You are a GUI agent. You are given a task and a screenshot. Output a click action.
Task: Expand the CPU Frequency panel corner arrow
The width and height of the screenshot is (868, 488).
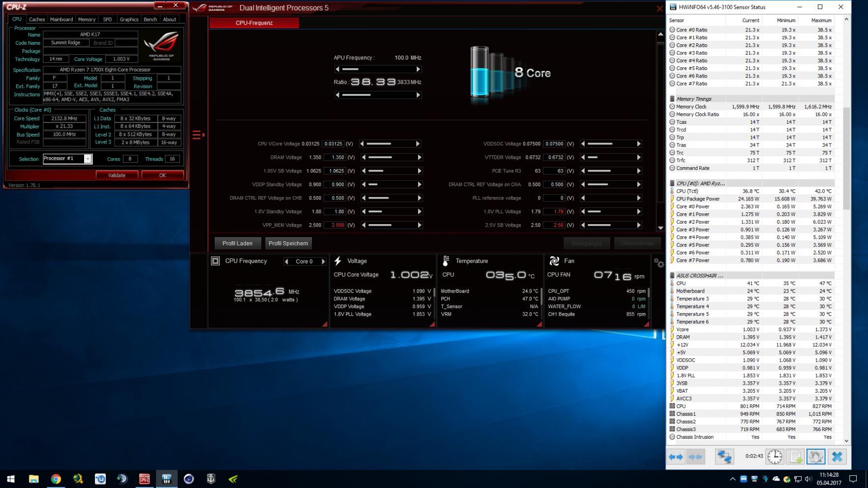tap(325, 324)
